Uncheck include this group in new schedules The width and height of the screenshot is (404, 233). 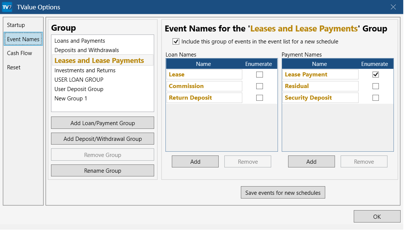[176, 41]
